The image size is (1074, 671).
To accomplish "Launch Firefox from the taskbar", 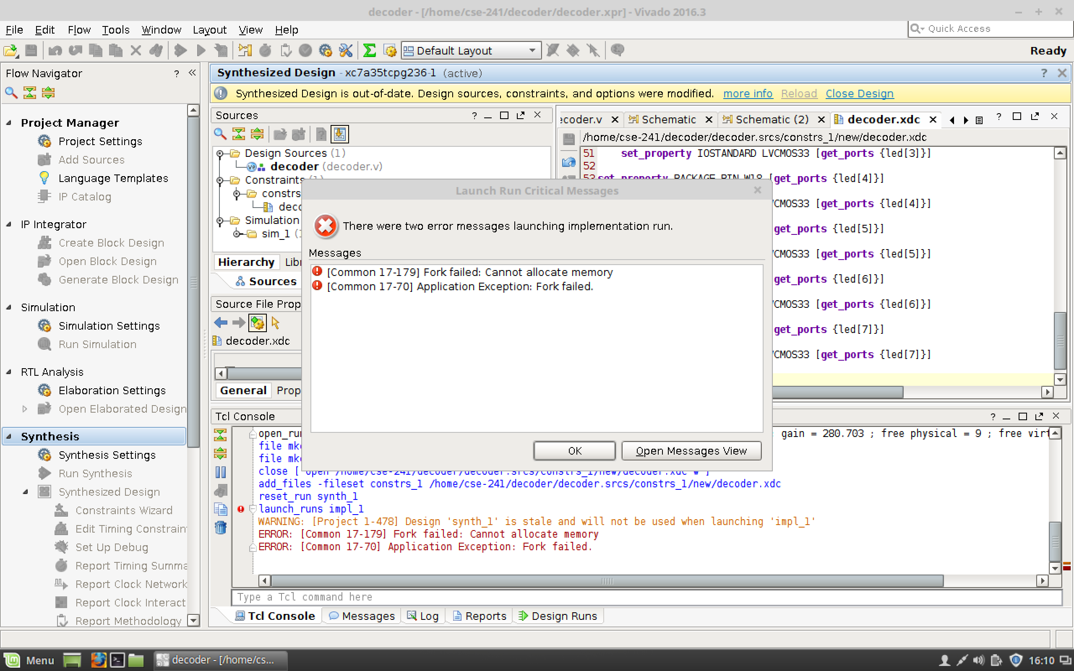I will pos(98,660).
